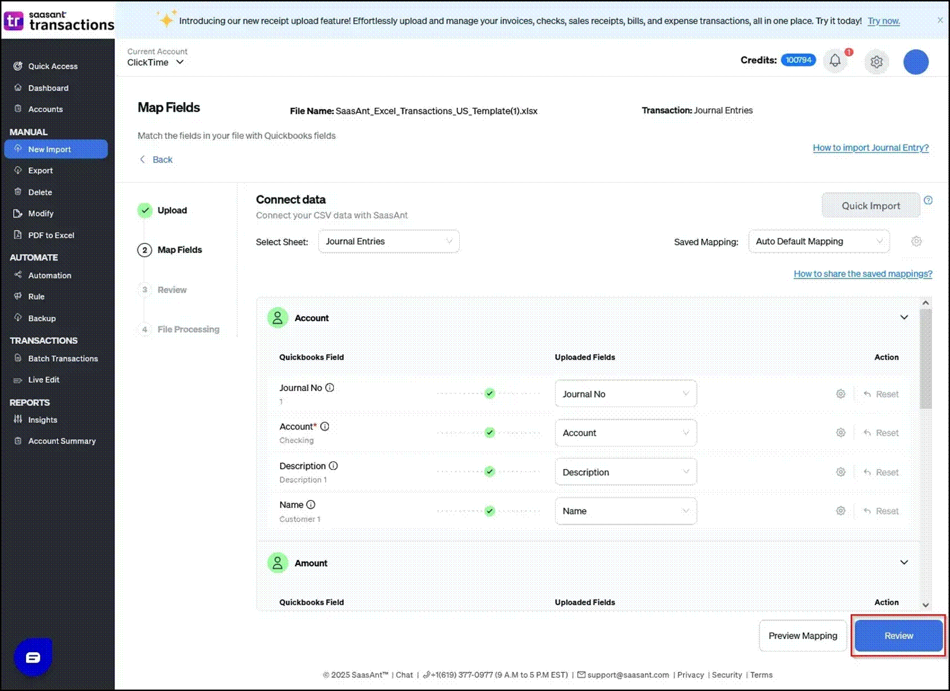The height and width of the screenshot is (691, 950).
Task: Click the blue Review button
Action: 898,636
